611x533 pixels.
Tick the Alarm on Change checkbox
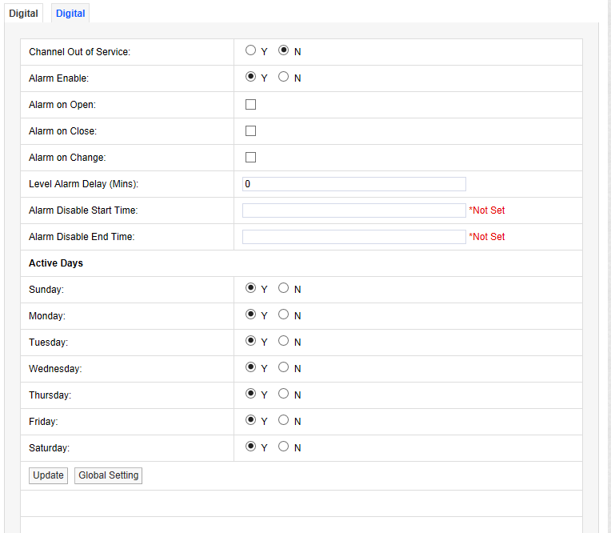pos(251,157)
